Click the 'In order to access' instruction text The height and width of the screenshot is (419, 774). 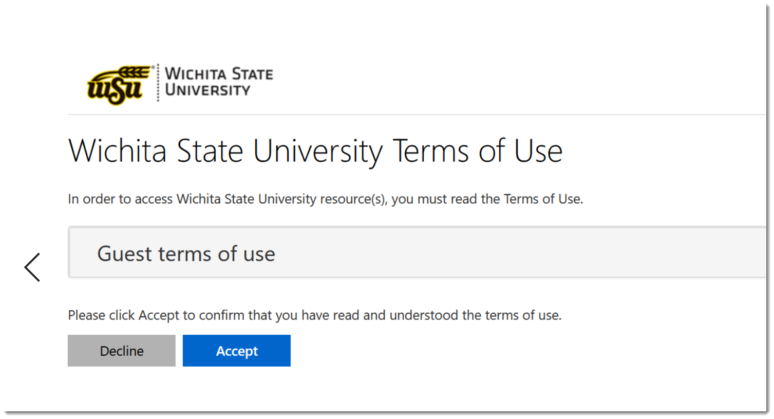pyautogui.click(x=326, y=199)
